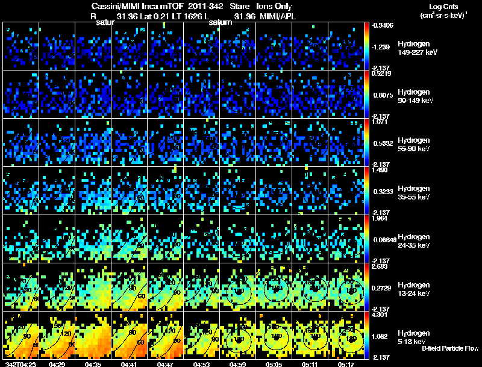Viewport: 482px width, 367px height.
Task: Click the '05:05' time label
Action: tap(274, 365)
